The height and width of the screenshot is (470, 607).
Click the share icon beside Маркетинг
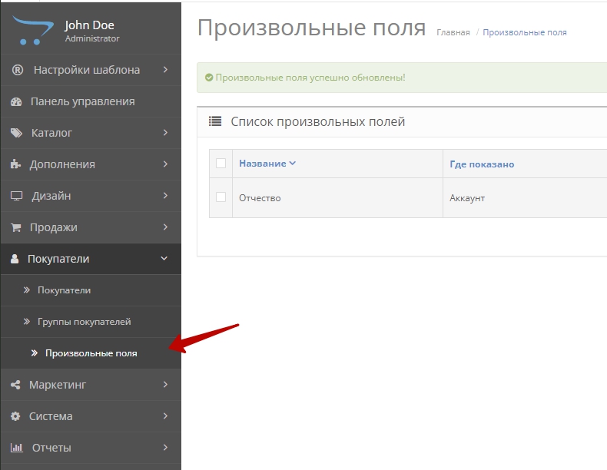pyautogui.click(x=15, y=385)
